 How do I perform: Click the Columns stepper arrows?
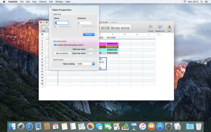[x=93, y=23]
